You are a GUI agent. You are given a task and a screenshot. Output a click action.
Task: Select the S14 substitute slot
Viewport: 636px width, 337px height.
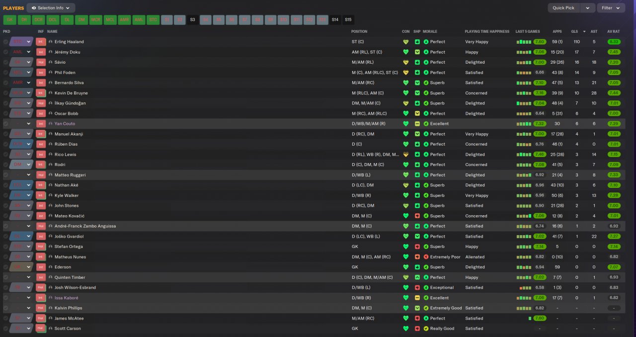point(335,20)
